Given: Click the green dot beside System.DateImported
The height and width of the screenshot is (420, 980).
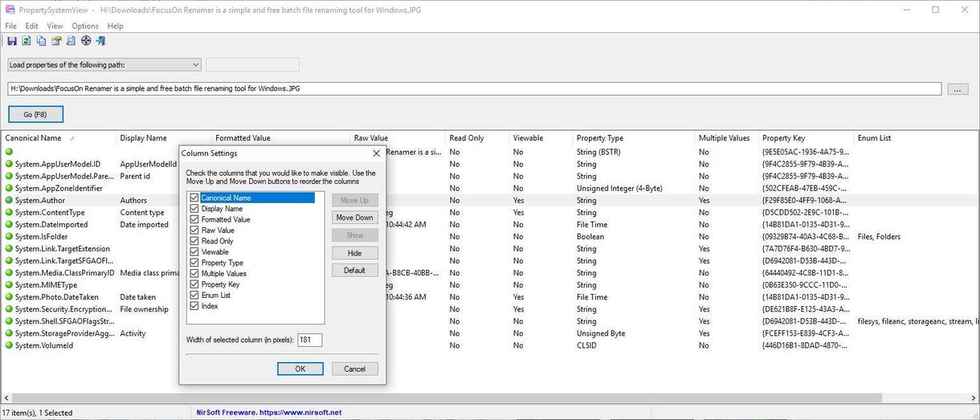Looking at the screenshot, I should 10,224.
